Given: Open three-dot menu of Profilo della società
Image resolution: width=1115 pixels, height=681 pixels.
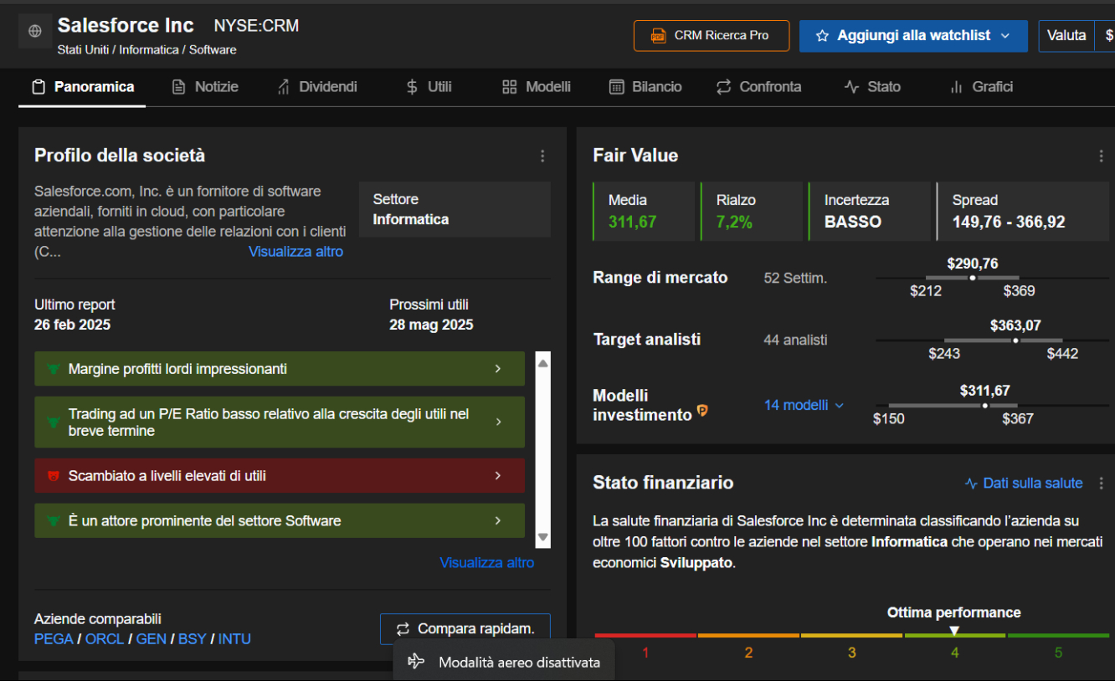Looking at the screenshot, I should (542, 156).
